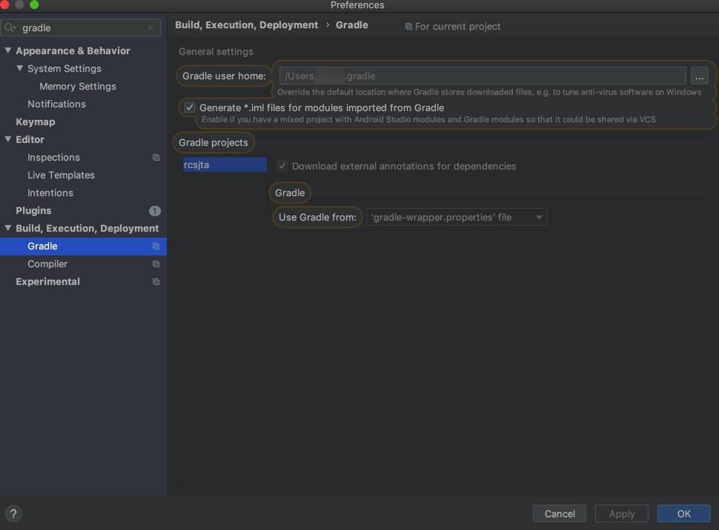719x530 pixels.
Task: Click the Plugins update badge
Action: [x=154, y=211]
